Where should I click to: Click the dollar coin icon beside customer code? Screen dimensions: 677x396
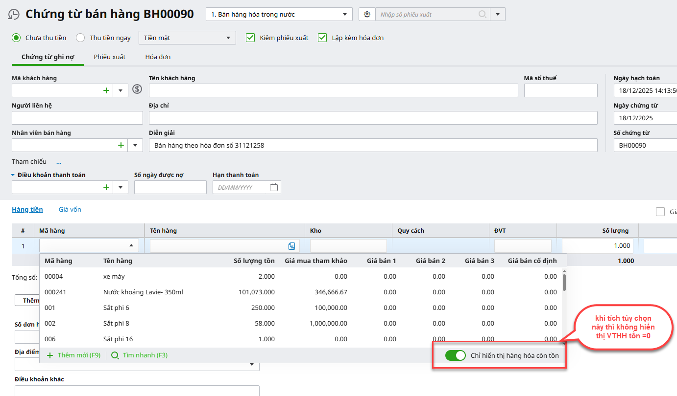(137, 89)
